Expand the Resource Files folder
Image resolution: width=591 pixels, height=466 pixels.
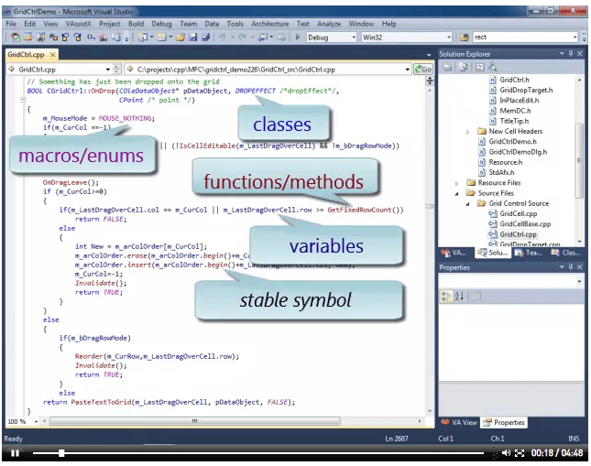[457, 183]
